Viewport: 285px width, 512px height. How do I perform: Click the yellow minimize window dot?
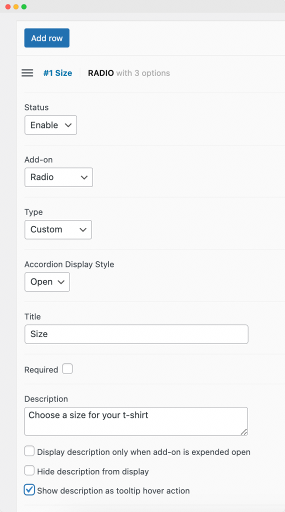[16, 7]
